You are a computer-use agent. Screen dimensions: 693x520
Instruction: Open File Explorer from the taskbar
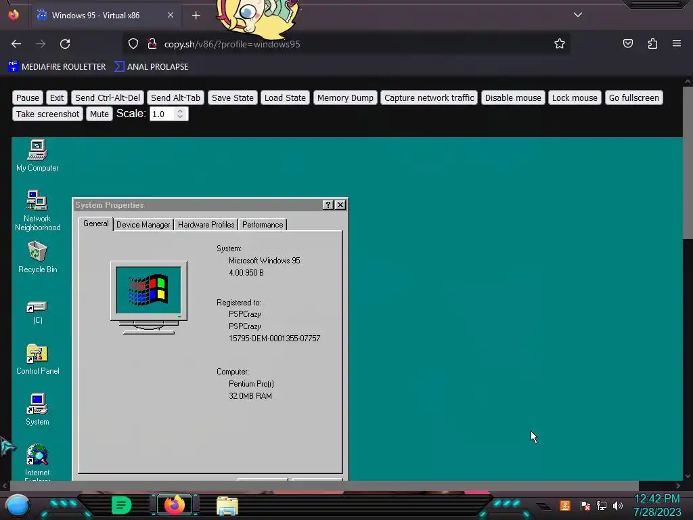(x=227, y=506)
